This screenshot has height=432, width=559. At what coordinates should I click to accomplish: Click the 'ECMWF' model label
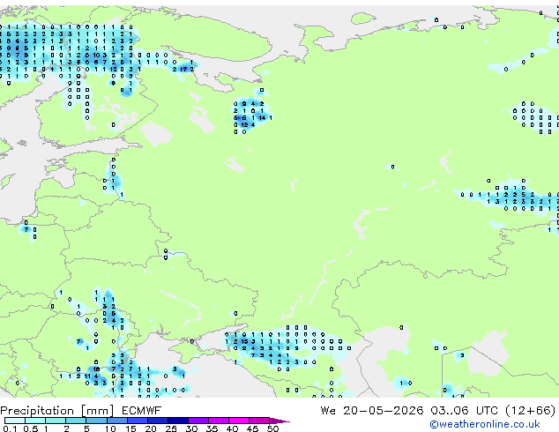click(142, 411)
